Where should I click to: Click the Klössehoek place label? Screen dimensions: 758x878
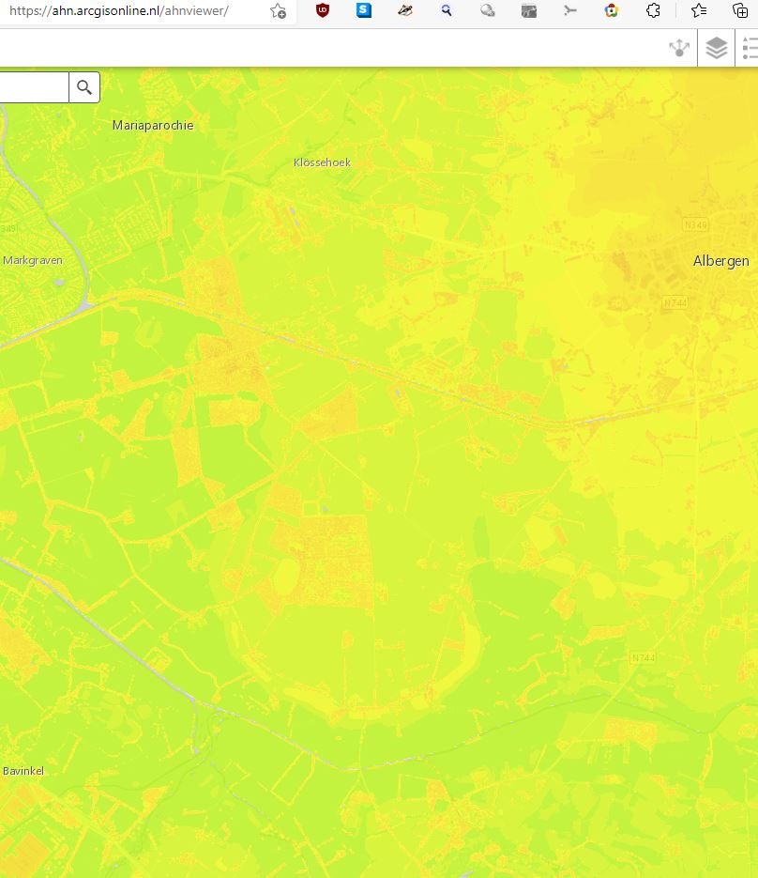(x=322, y=162)
